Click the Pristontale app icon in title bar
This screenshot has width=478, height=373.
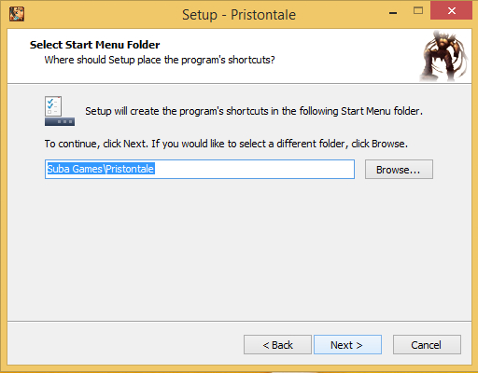coord(17,14)
